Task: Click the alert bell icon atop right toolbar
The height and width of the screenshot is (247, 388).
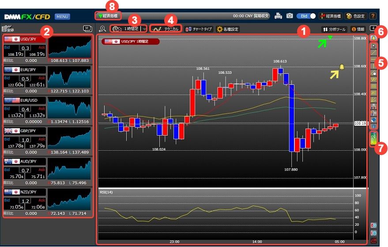Action: 374,38
